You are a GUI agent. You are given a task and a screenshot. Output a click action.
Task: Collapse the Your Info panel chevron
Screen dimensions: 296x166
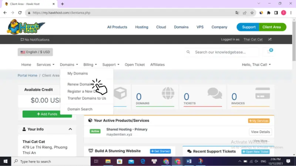(x=70, y=129)
